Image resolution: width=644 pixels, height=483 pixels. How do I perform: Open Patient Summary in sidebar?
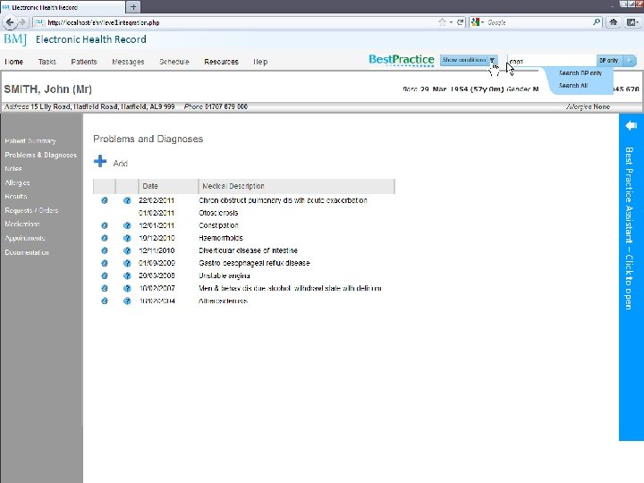[x=30, y=141]
